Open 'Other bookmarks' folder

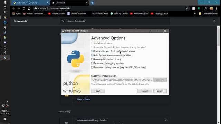pos(208,14)
